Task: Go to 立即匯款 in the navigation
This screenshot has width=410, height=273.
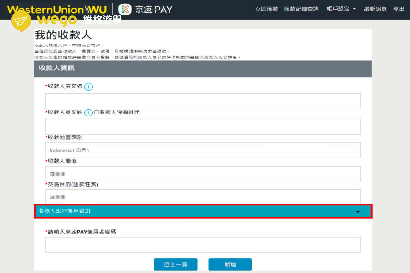Action: pyautogui.click(x=266, y=9)
